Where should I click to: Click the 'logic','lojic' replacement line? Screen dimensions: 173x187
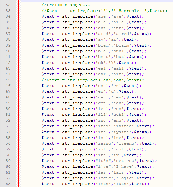coord(98,178)
